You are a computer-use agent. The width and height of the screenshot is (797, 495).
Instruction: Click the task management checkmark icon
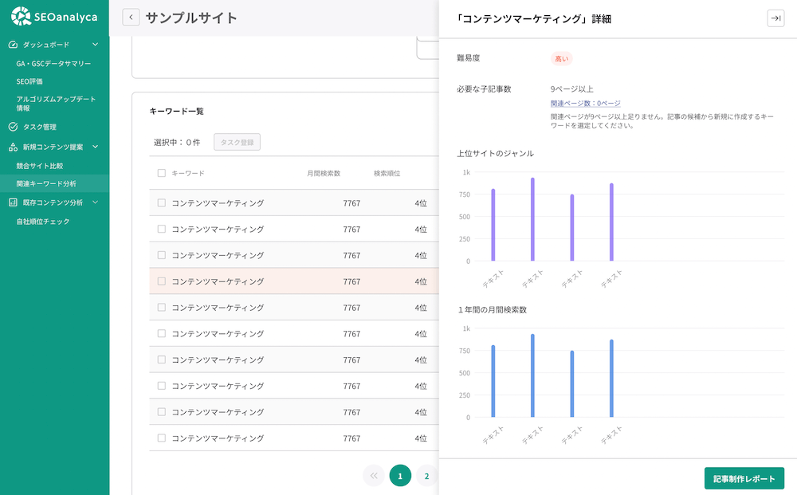[13, 127]
